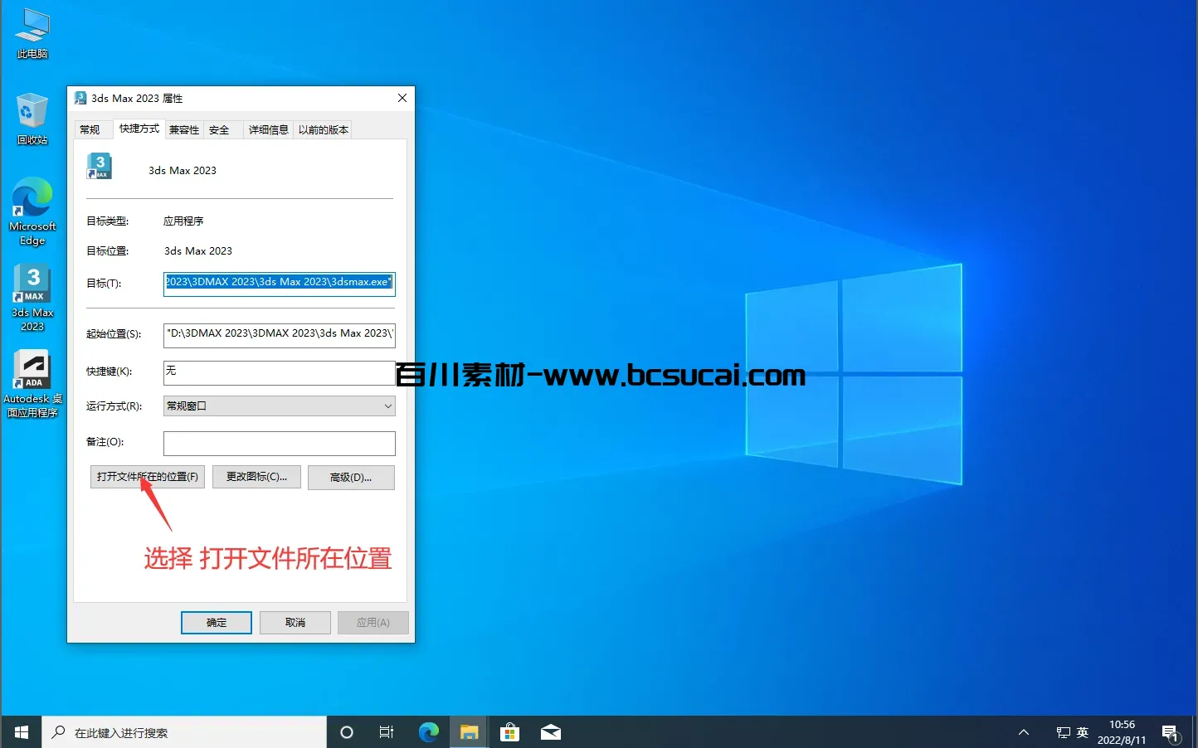Screen dimensions: 1198x748
Task: Open the Windows Start menu
Action: point(22,732)
